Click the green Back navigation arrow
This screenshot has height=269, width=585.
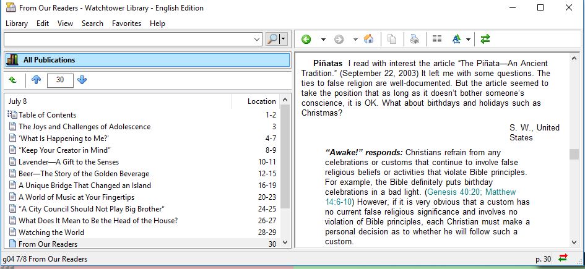[306, 39]
